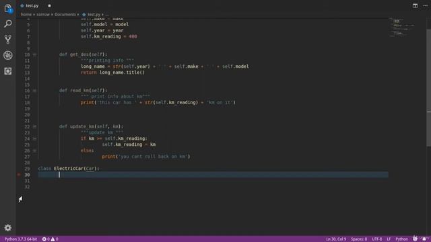Screen dimensions: 431x242
Task: Click 'home' in the breadcrumb
Action: coord(26,15)
